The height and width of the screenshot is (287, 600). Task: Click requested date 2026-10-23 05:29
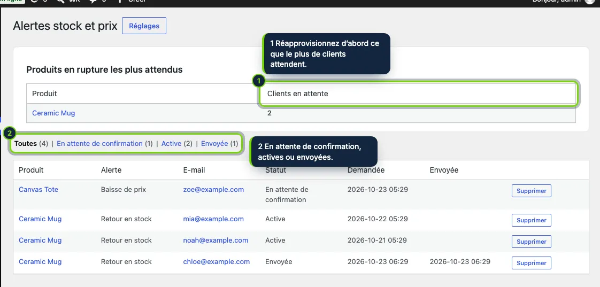[378, 189]
